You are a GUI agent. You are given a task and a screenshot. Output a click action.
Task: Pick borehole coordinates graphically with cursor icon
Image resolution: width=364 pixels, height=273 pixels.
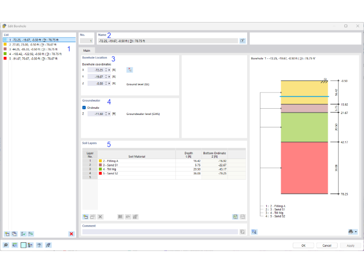coord(130,70)
